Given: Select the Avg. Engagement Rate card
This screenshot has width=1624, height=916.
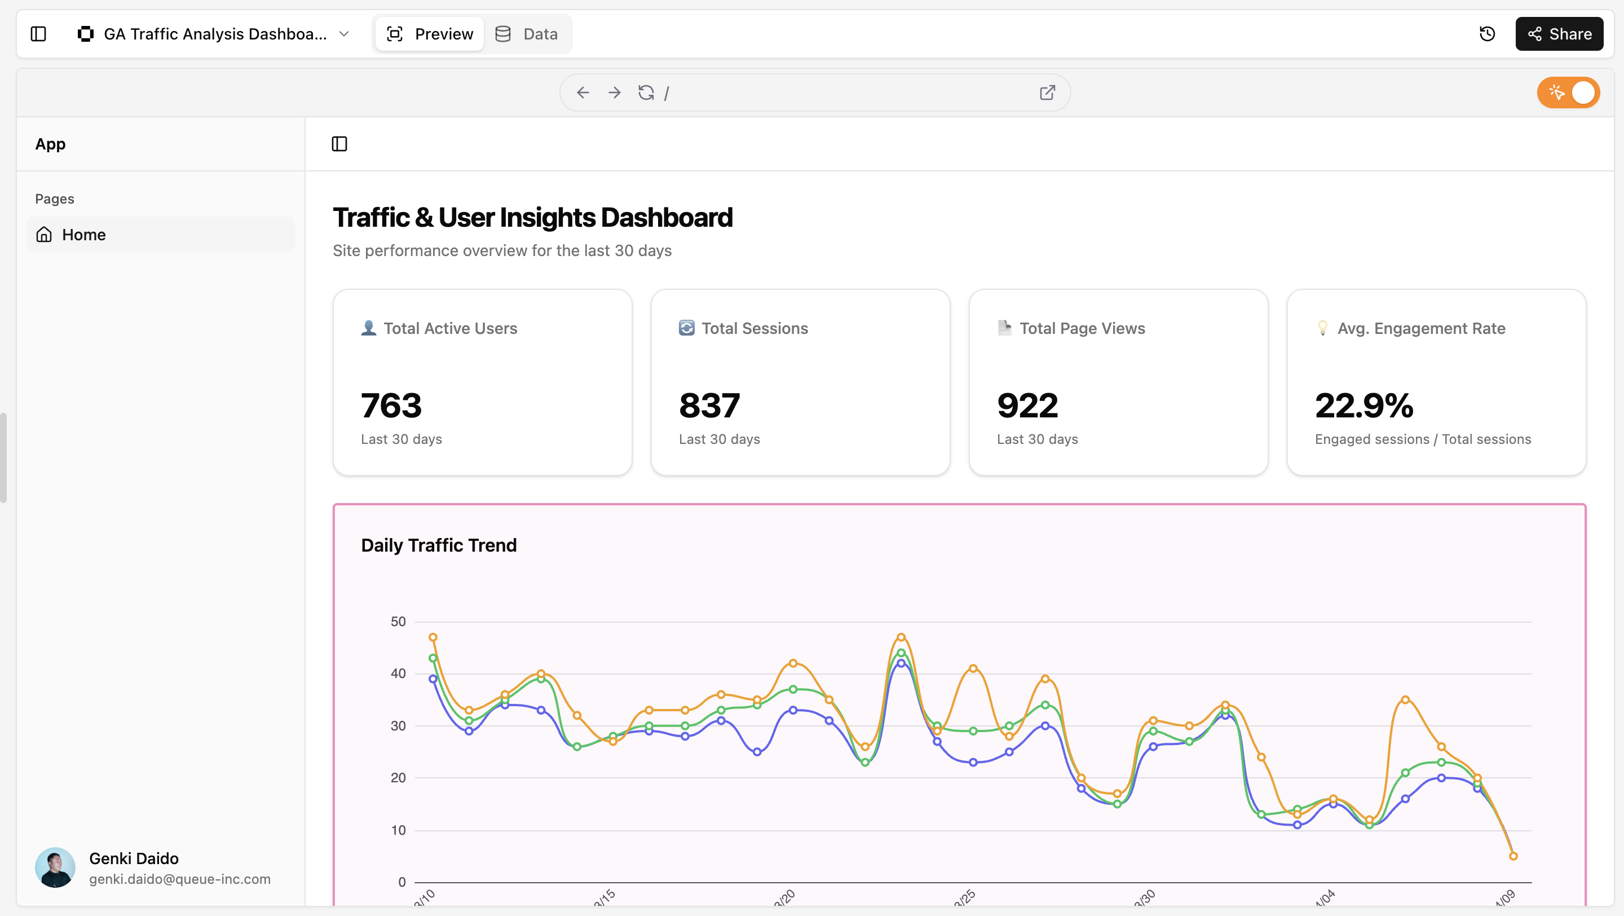Looking at the screenshot, I should 1436,382.
